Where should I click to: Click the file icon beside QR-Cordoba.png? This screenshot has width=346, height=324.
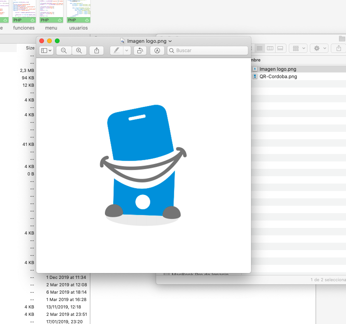coord(255,77)
